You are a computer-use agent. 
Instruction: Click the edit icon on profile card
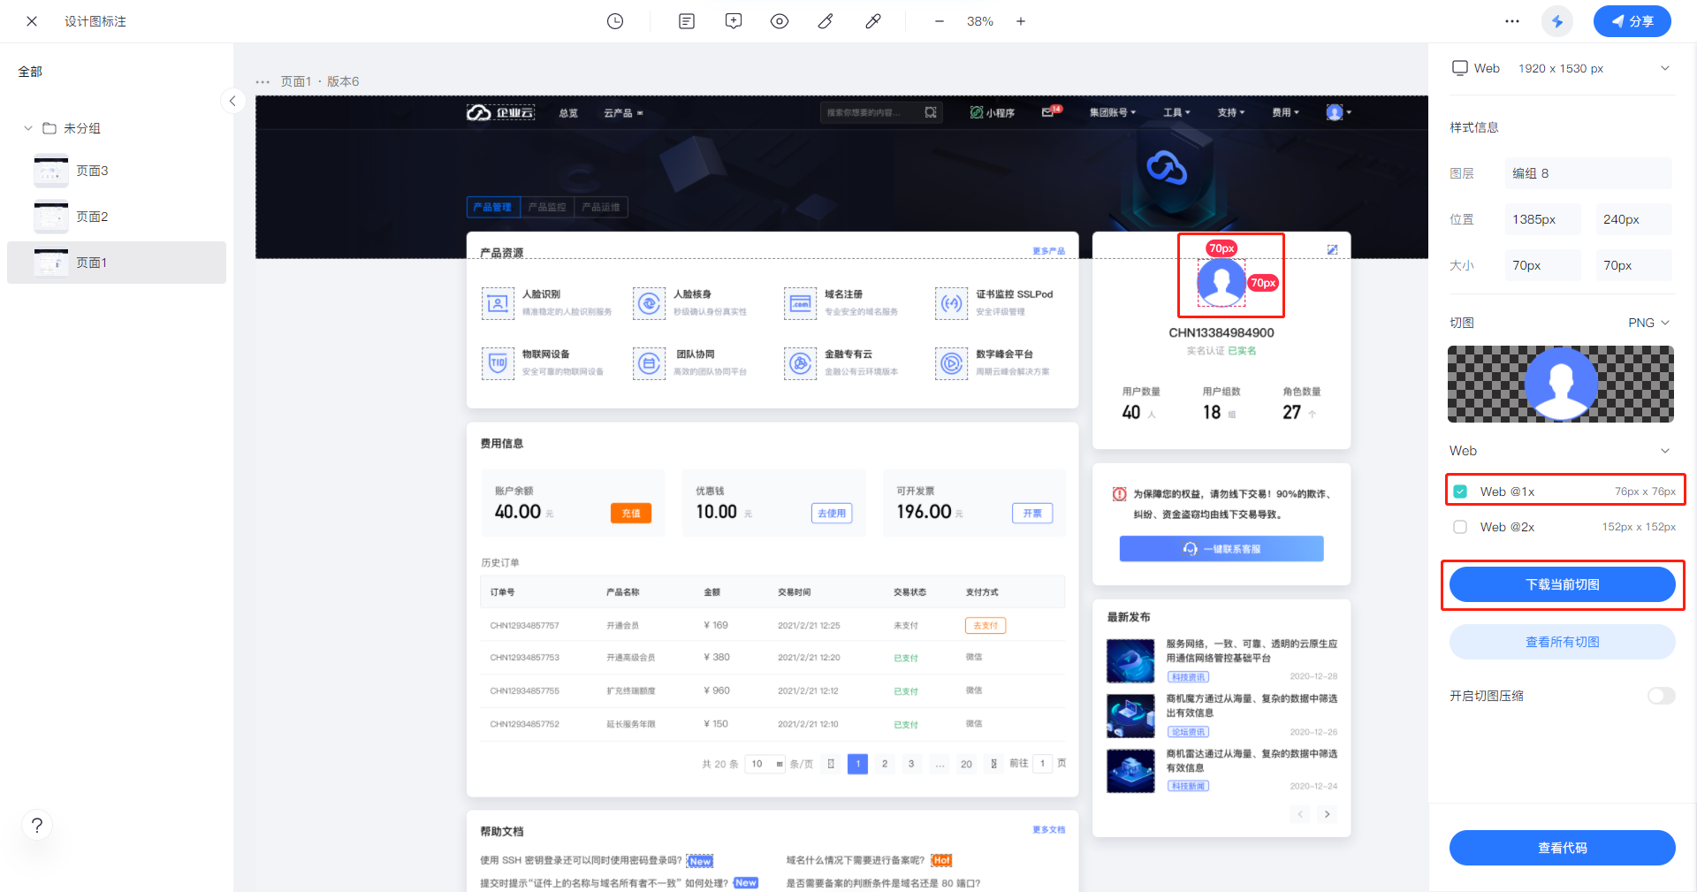[1332, 250]
